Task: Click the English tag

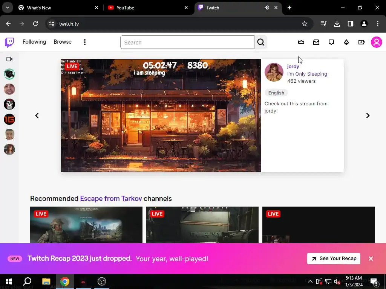Action: (276, 93)
